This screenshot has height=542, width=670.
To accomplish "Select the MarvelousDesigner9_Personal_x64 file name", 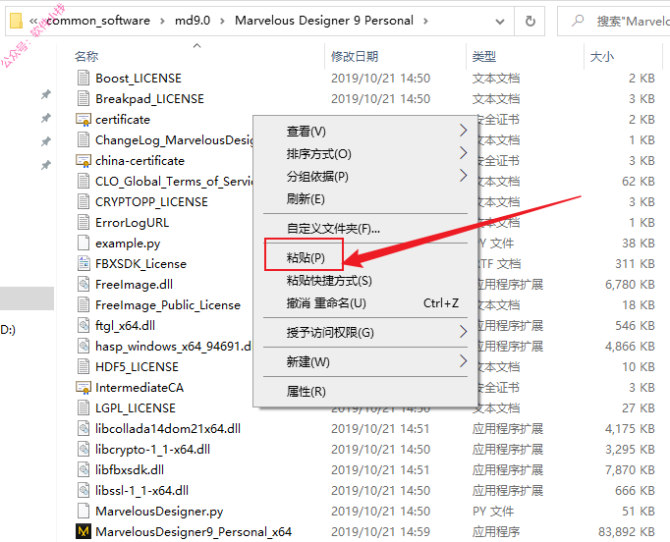I will tap(194, 532).
